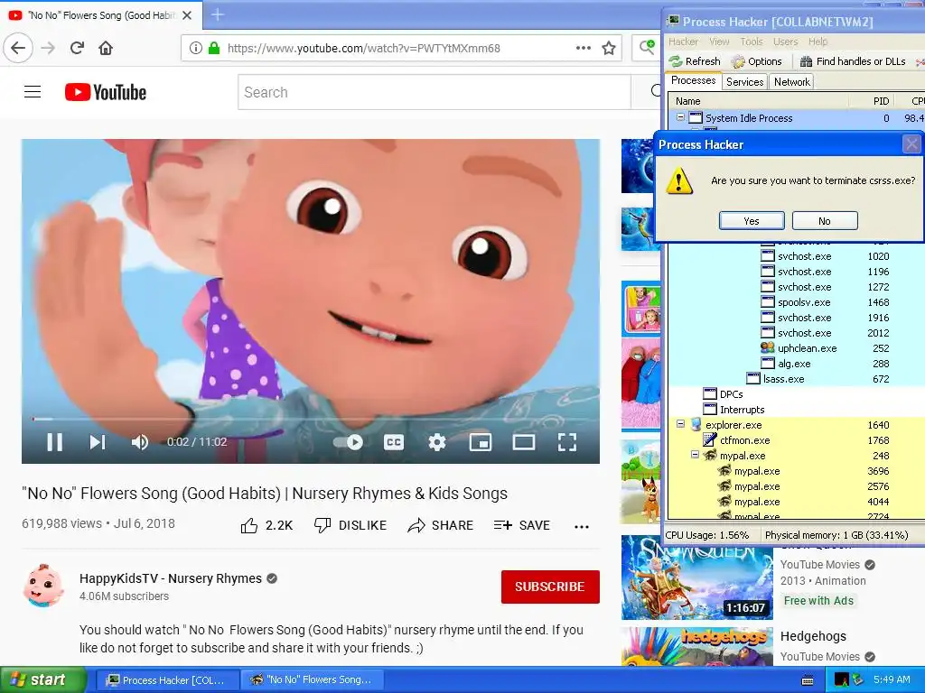Reload the browser page
Viewport: 925px width, 693px height.
click(78, 48)
